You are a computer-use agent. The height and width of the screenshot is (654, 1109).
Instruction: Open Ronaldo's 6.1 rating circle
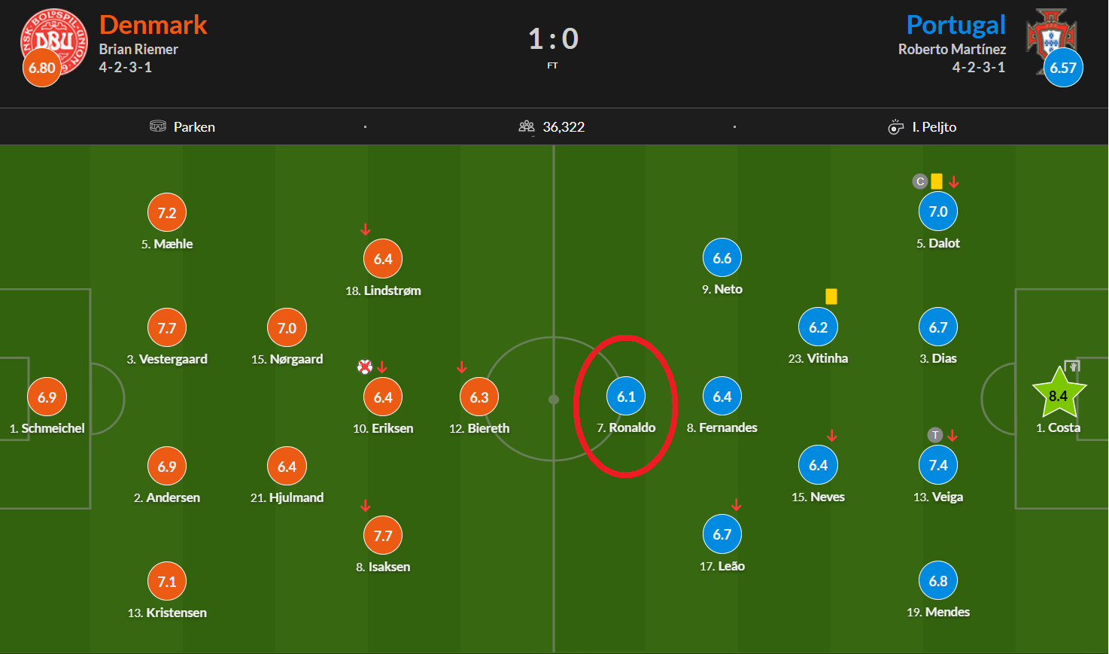pyautogui.click(x=626, y=397)
